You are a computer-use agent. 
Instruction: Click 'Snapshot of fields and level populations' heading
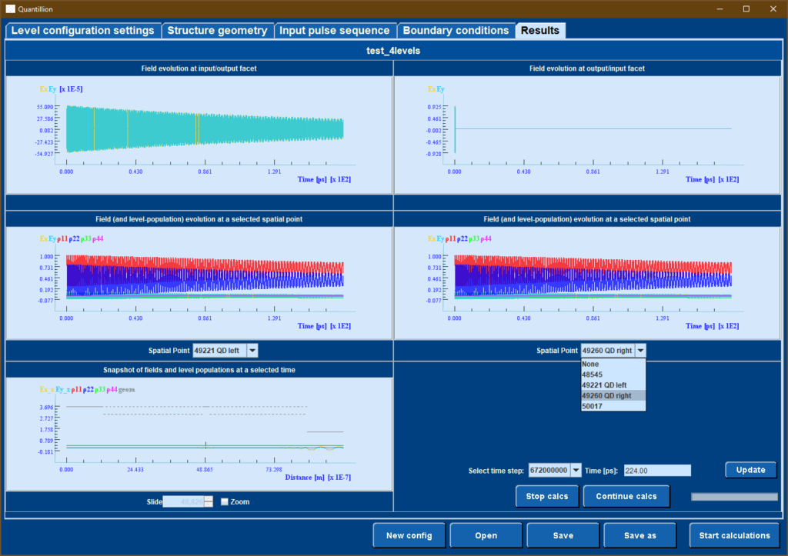click(x=199, y=370)
